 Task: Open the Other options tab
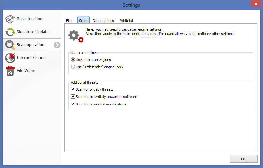click(103, 21)
